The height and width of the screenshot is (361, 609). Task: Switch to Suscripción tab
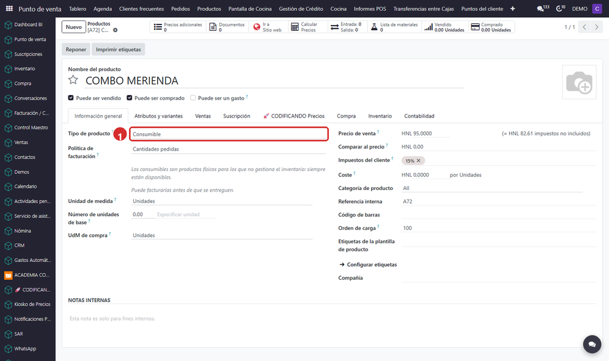[237, 116]
